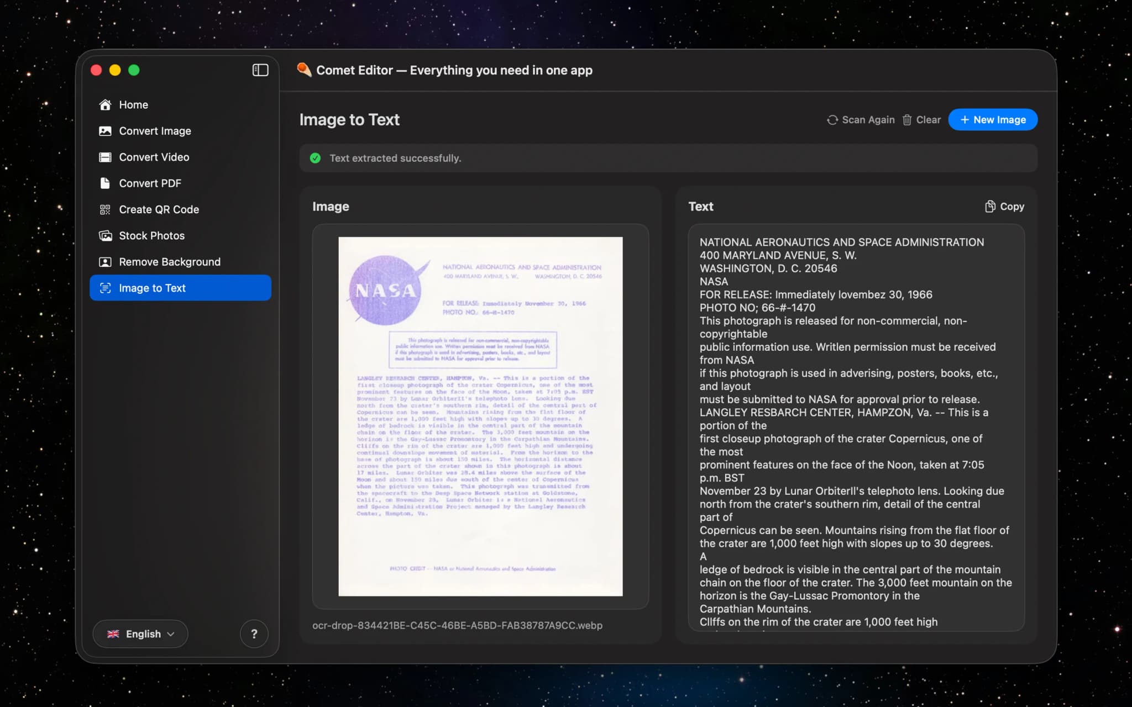
Task: Toggle the sidebar visibility
Action: [x=260, y=70]
